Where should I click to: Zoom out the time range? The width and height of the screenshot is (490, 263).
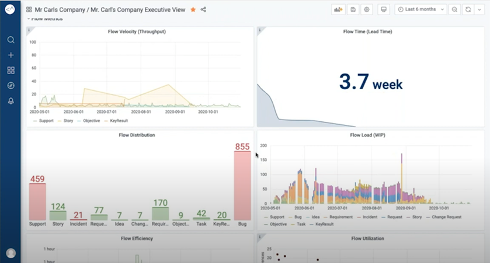point(455,9)
